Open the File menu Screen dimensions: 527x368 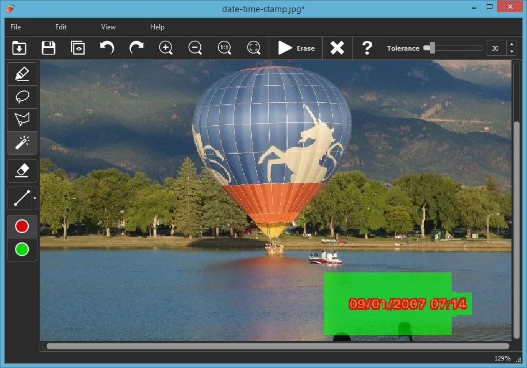coord(16,27)
